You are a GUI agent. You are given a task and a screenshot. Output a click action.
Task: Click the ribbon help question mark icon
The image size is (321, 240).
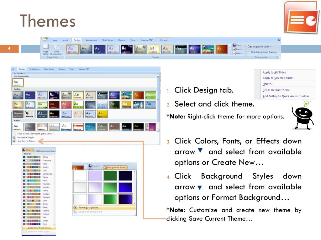click(279, 40)
